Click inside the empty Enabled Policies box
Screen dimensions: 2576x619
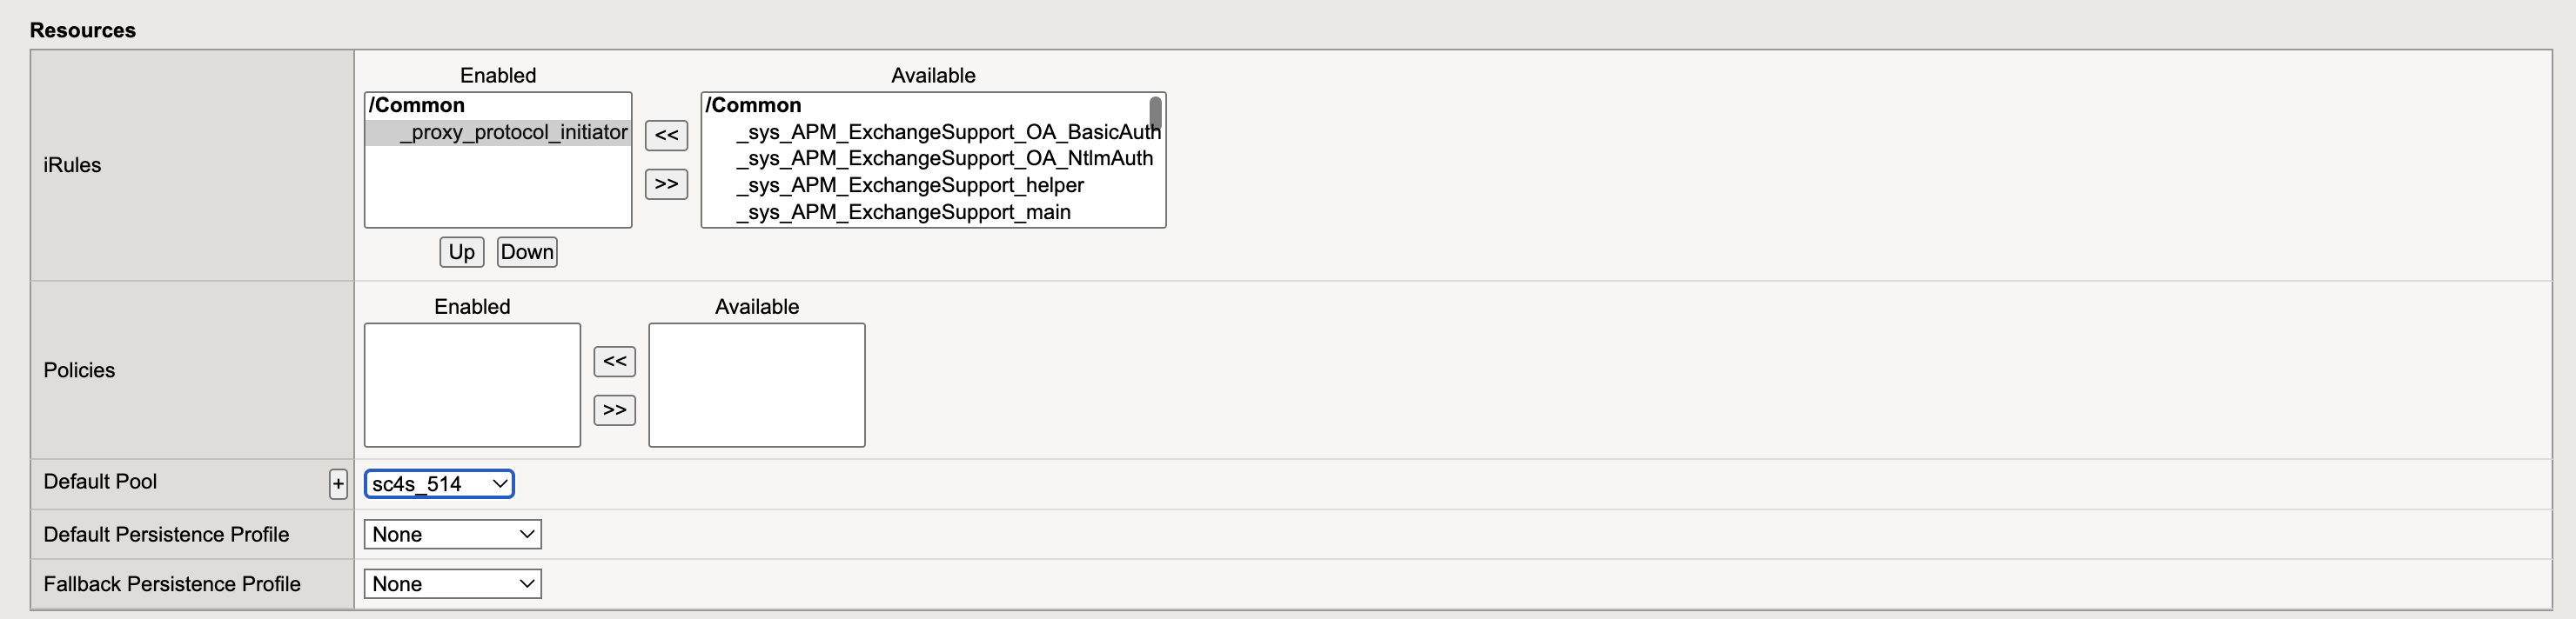pyautogui.click(x=471, y=385)
